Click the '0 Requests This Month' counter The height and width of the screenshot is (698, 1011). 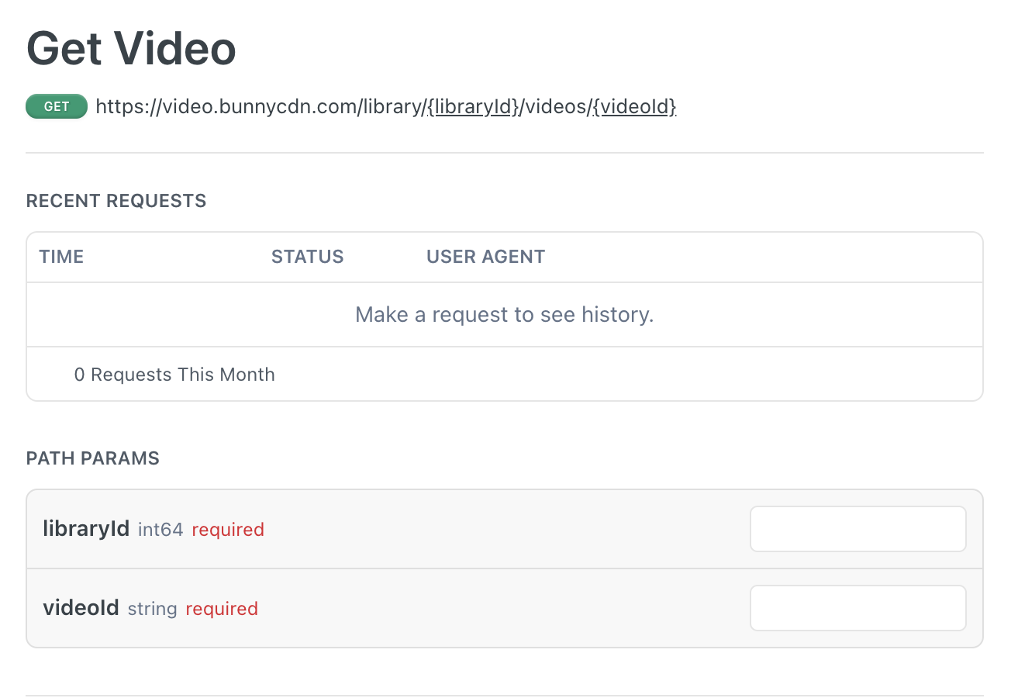pos(174,374)
